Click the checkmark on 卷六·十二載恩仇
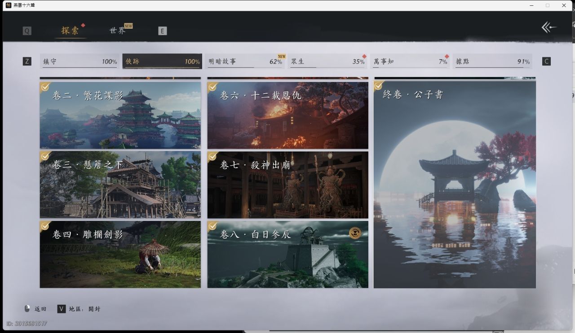This screenshot has height=333, width=575. tap(213, 86)
